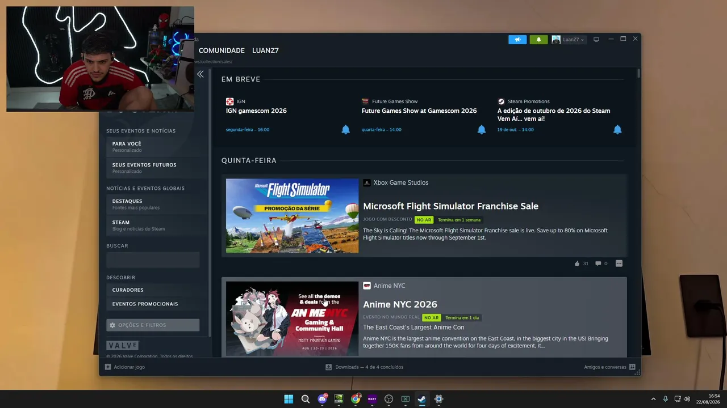Open the Flight Simulator sale thumbnail
This screenshot has width=727, height=408.
[x=292, y=216]
